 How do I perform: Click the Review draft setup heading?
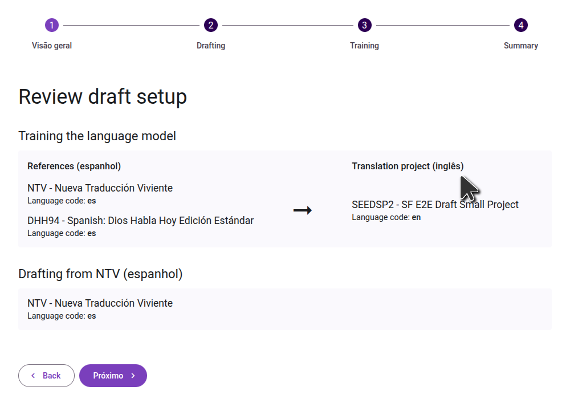coord(103,97)
